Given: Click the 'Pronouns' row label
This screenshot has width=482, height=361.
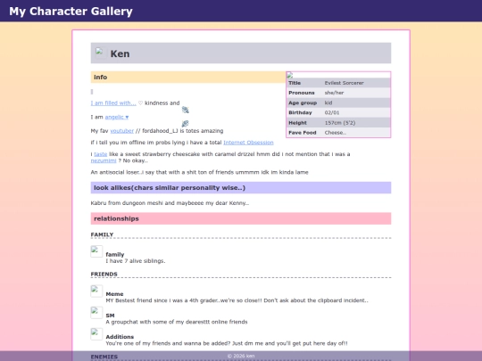Looking at the screenshot, I should pos(302,93).
